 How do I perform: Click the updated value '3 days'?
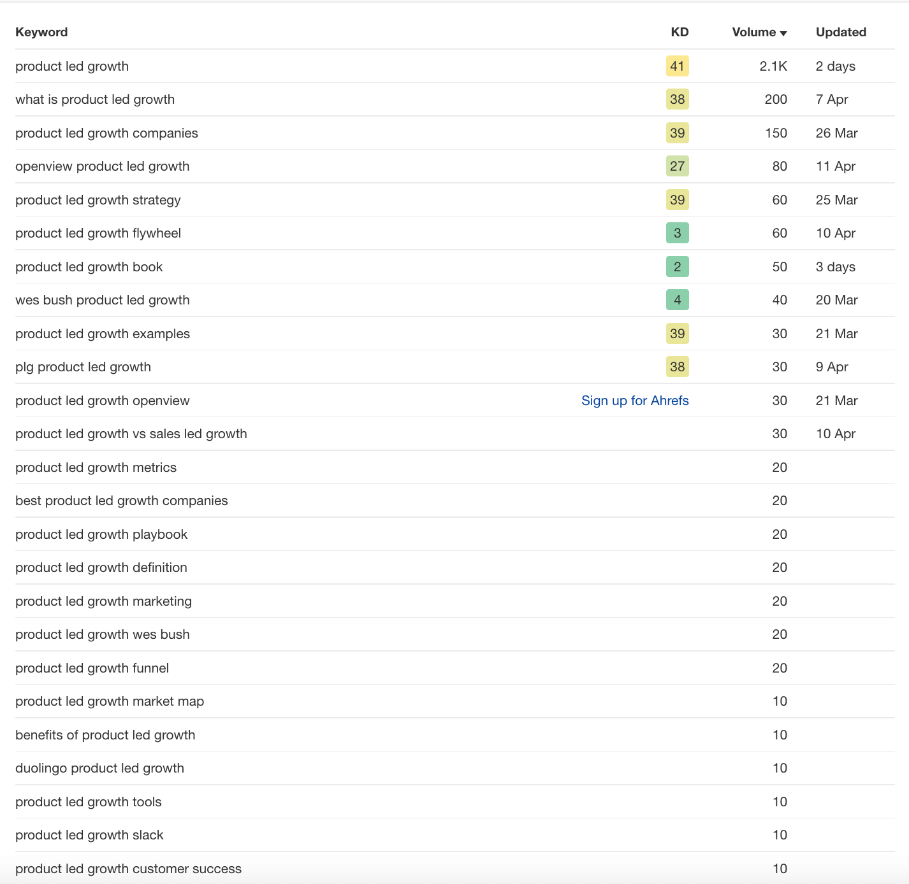[836, 267]
